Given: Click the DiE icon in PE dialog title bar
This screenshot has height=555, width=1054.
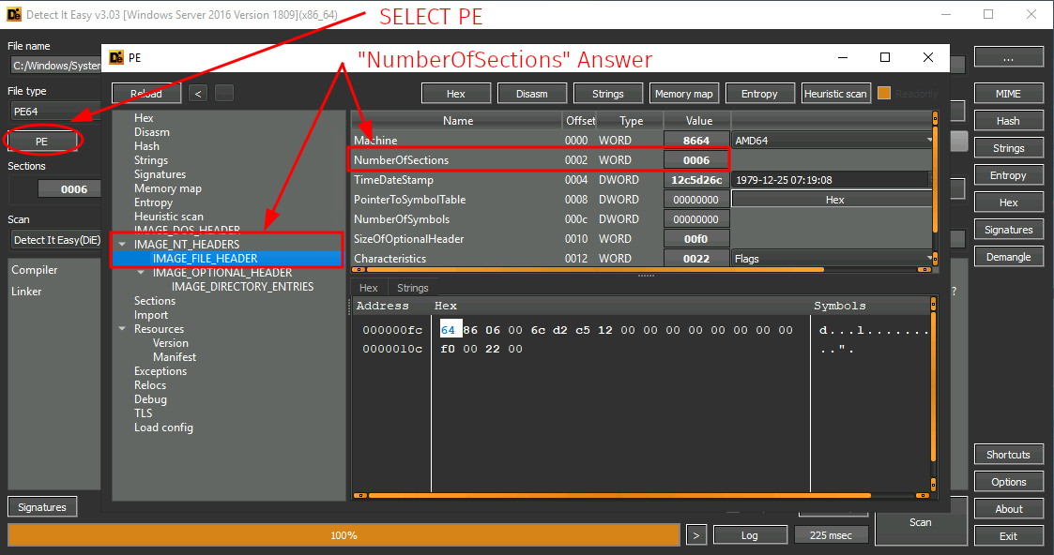Looking at the screenshot, I should (x=116, y=57).
